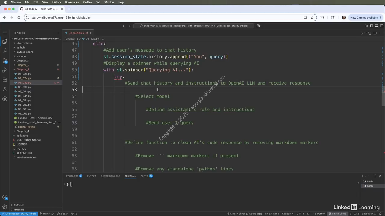Image resolution: width=385 pixels, height=216 pixels.
Task: Open the hamburger application menu
Action: [x=5, y=33]
